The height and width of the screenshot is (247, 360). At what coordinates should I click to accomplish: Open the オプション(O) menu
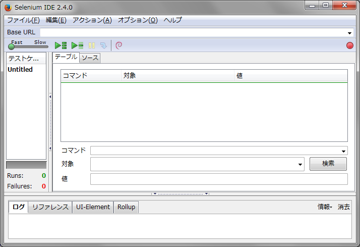[x=138, y=20]
